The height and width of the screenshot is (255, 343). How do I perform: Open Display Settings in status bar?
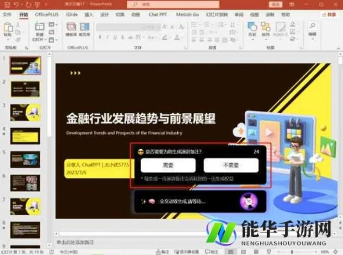pyautogui.click(x=187, y=252)
